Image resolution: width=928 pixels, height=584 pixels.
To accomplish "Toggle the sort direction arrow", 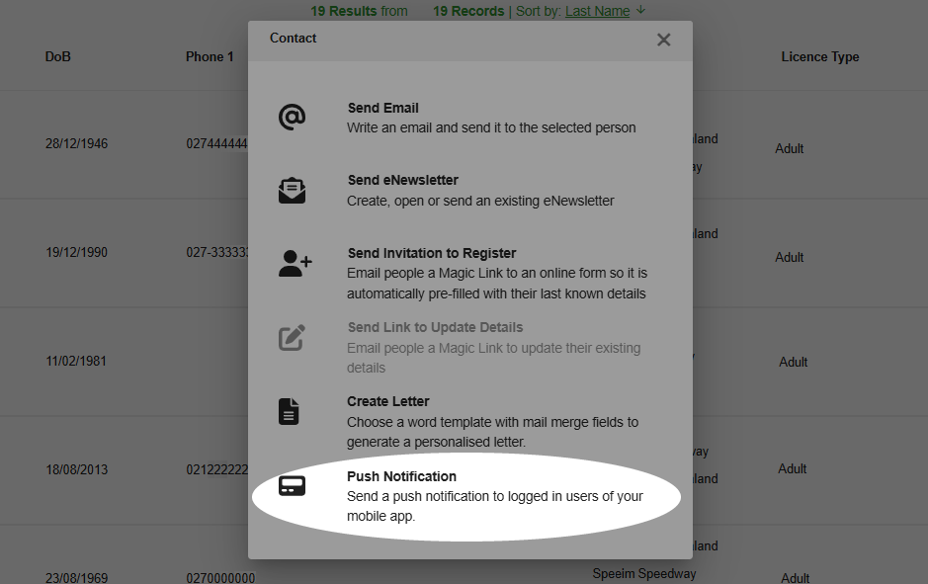I will point(641,10).
